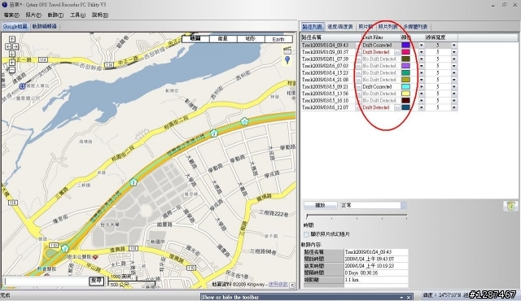Viewport: 521px width, 301px height.
Task: Click the playback button
Action: coord(320,206)
